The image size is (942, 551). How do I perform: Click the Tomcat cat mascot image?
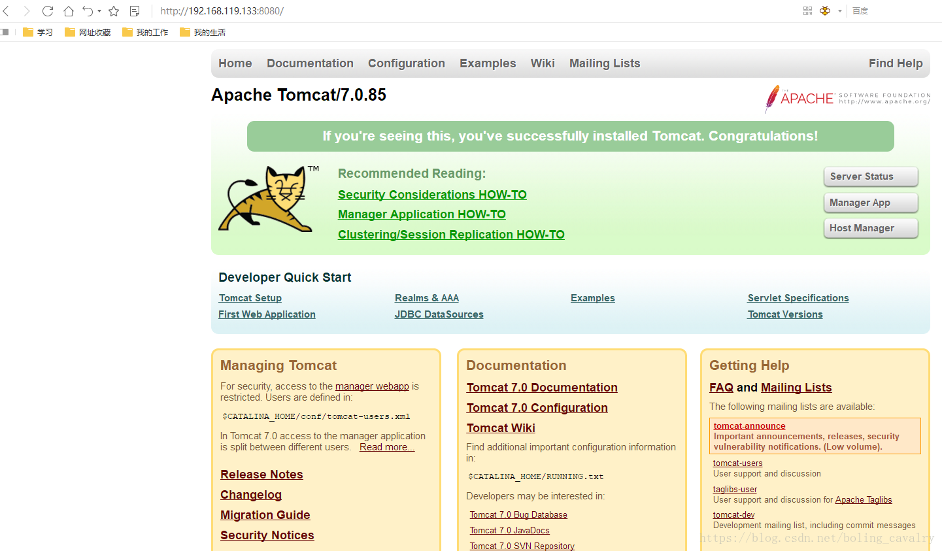(269, 198)
